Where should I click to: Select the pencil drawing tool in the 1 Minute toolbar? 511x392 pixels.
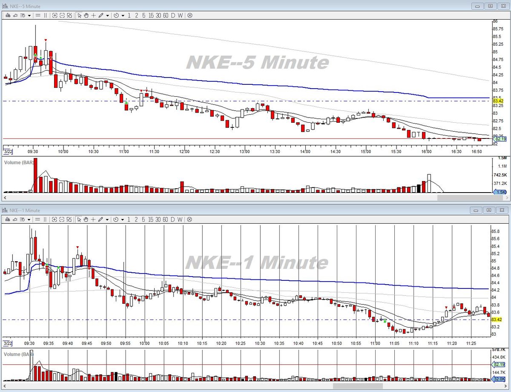coord(101,219)
